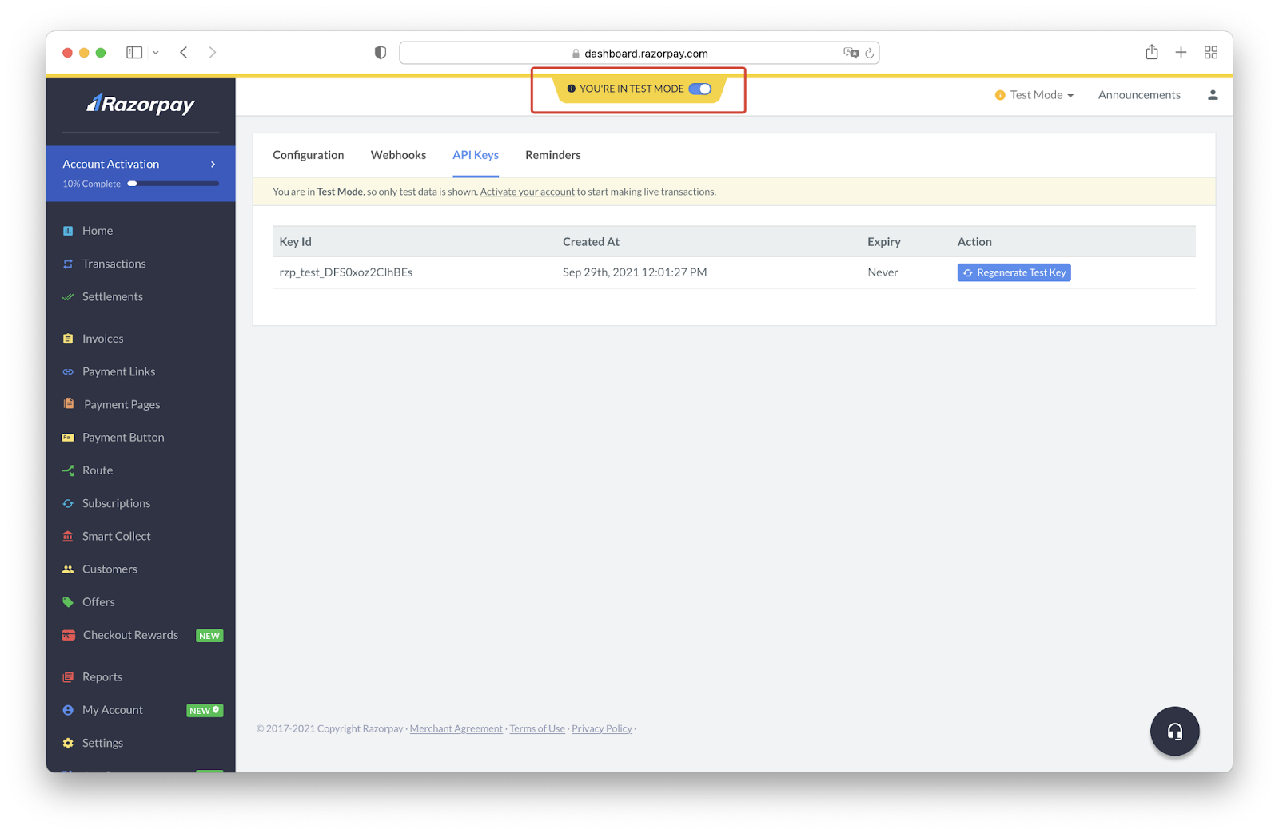Click the Razorpay logo
Screen dimensions: 1279x833
141,104
